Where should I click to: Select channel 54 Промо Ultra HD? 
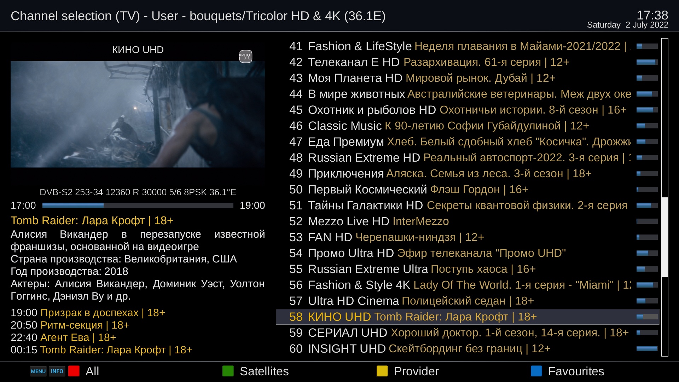pos(468,253)
